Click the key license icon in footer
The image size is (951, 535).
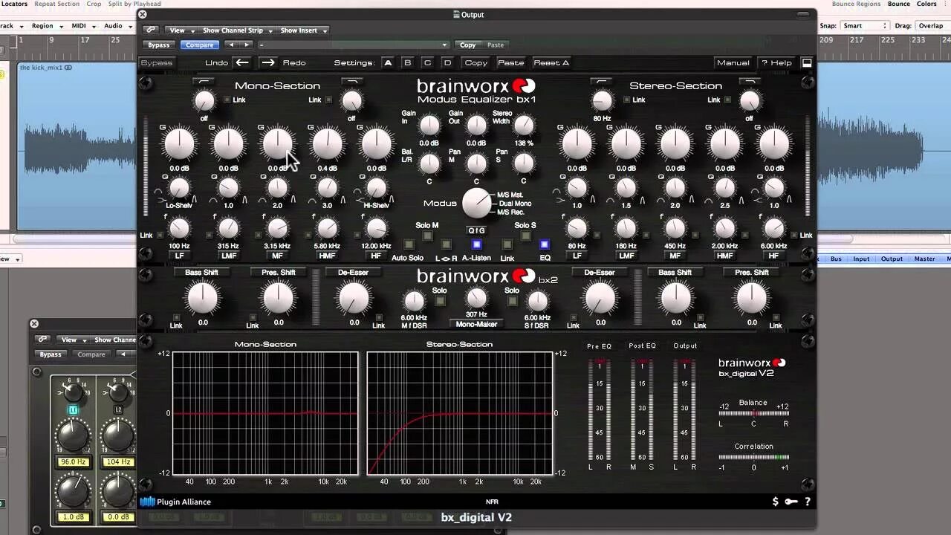(791, 502)
